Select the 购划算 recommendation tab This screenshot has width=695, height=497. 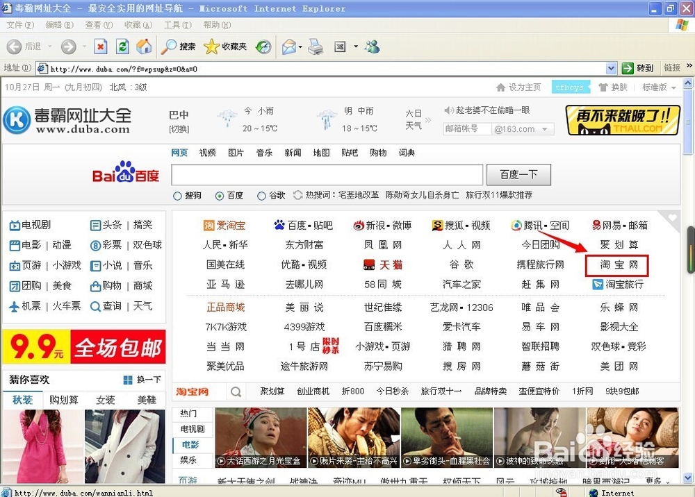tap(64, 400)
